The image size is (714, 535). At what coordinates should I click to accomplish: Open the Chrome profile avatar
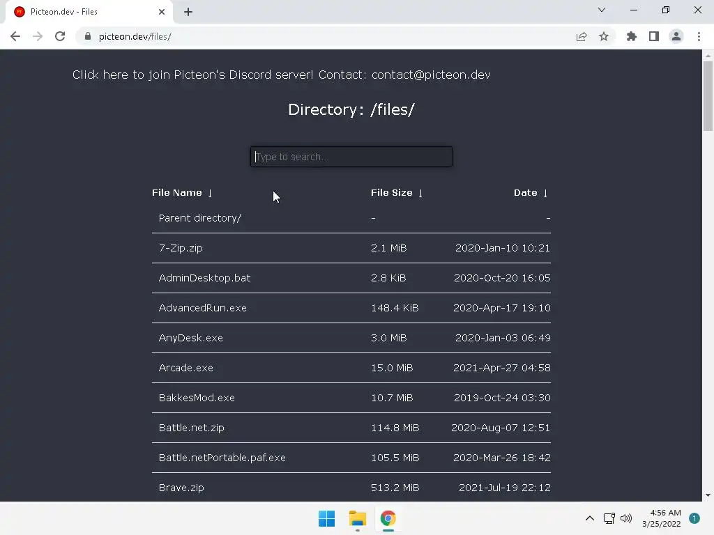(x=676, y=36)
